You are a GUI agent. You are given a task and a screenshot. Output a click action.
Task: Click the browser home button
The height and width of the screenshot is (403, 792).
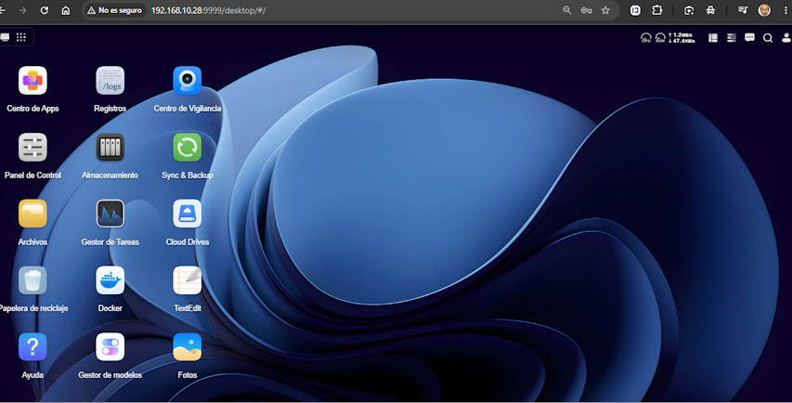[x=66, y=10]
